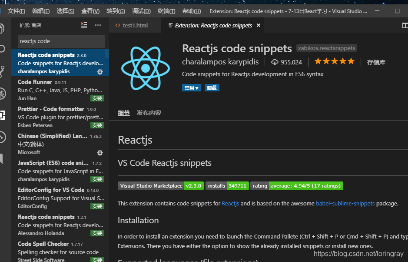Open the Extensions activity bar icon
Image resolution: width=408 pixels, height=262 pixels.
click(x=2, y=115)
